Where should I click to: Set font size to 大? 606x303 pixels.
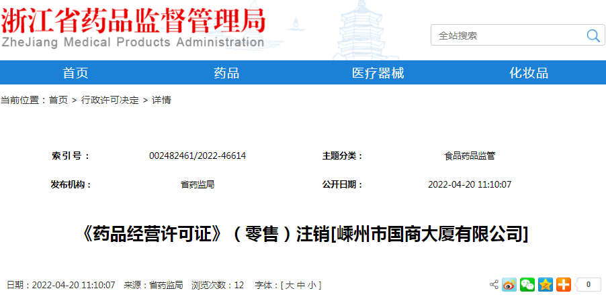pos(290,286)
